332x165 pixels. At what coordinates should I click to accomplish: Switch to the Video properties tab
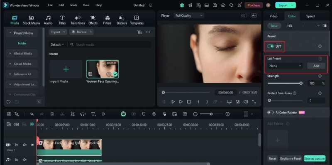click(x=273, y=16)
